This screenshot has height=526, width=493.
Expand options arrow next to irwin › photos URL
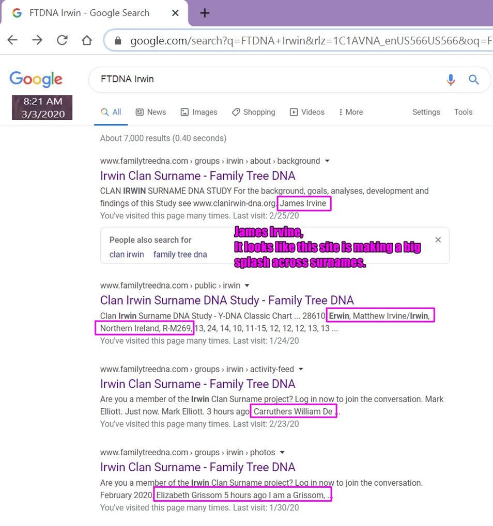point(282,452)
